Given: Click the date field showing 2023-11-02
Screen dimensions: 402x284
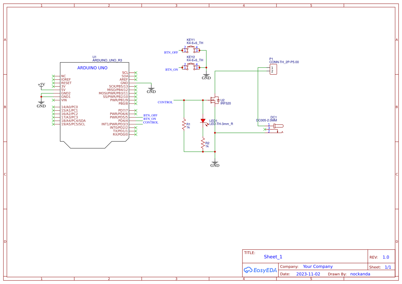Looking at the screenshot, I should click(308, 274).
